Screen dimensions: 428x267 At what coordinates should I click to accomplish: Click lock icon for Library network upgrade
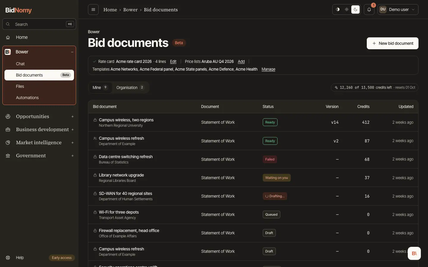(x=95, y=175)
